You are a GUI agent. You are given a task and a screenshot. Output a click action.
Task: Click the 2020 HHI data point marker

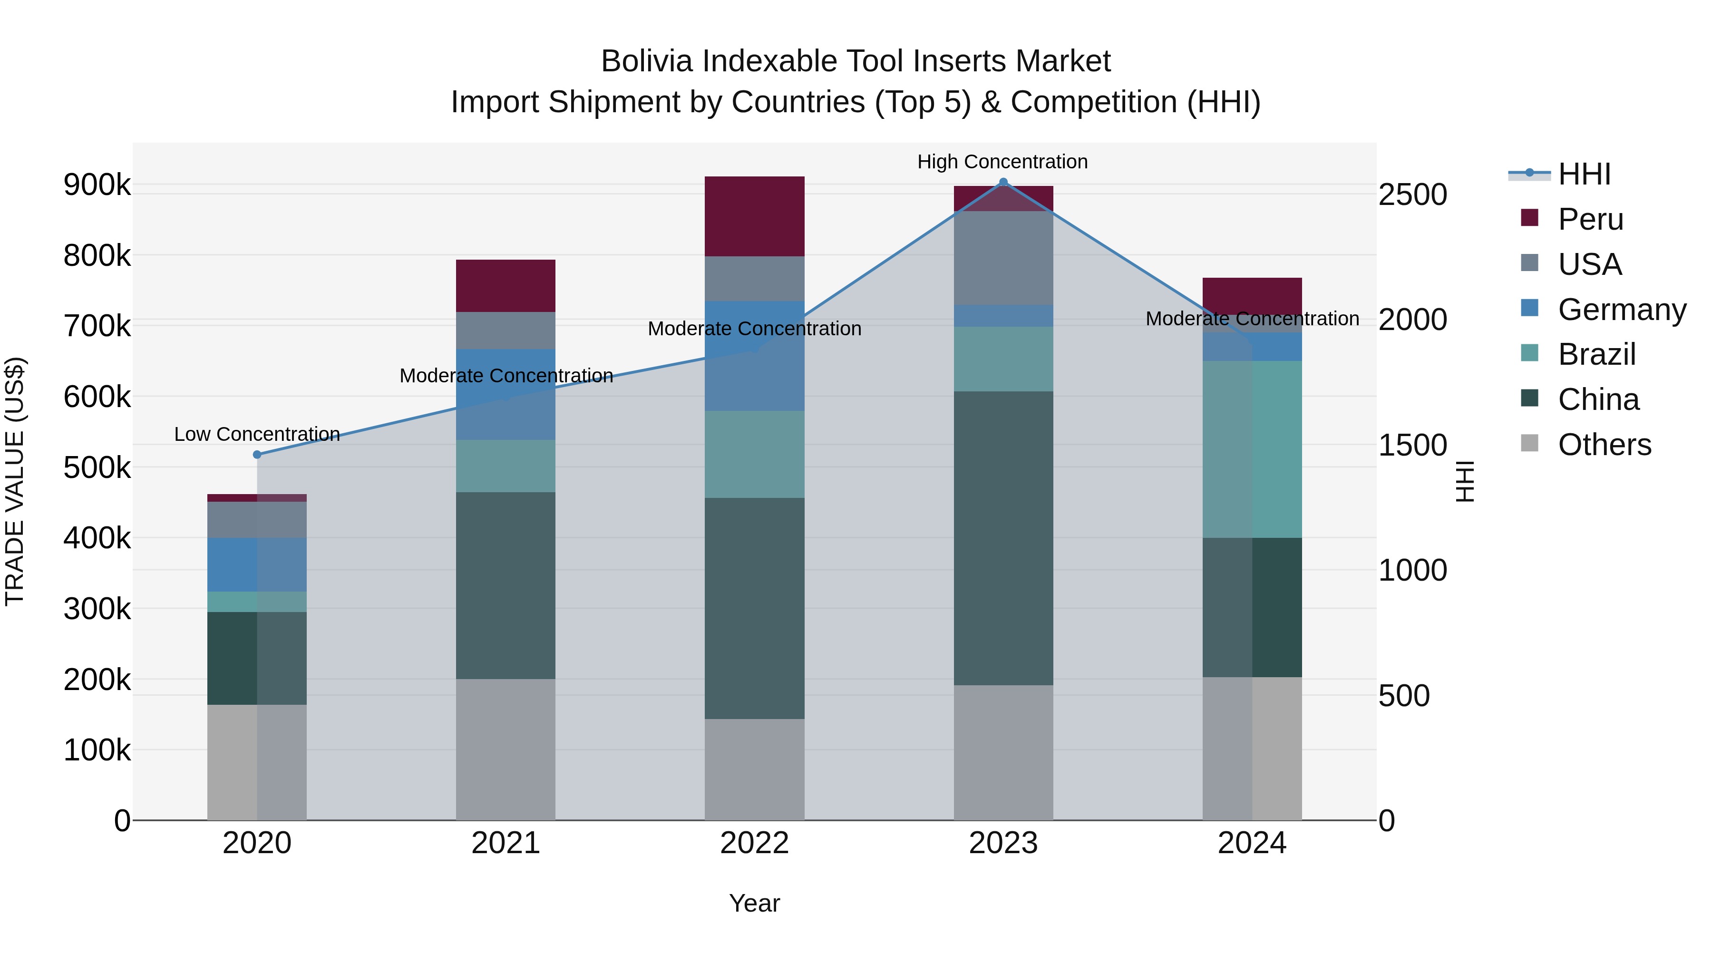click(257, 455)
